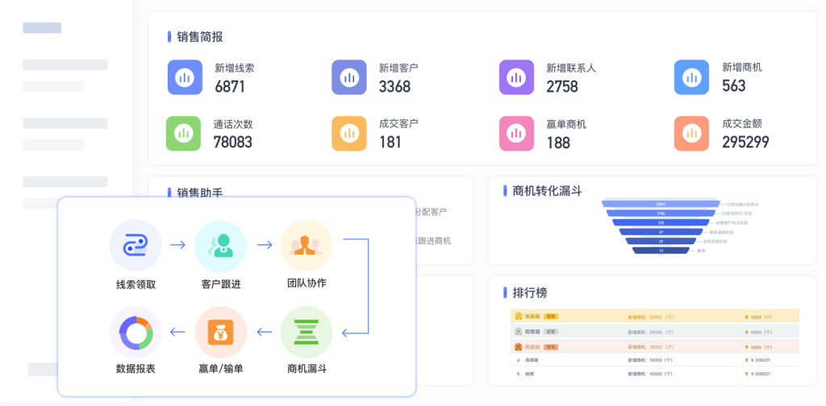This screenshot has height=406, width=826.
Task: Click the up arrow in the 亚军 row
Action: 746,333
